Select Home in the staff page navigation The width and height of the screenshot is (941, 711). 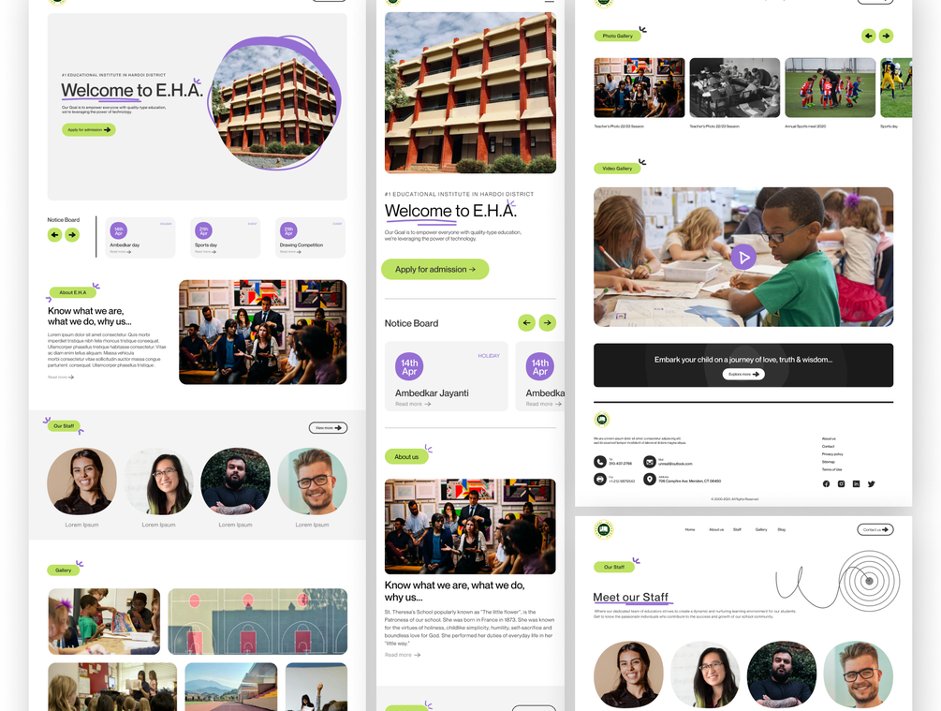click(690, 529)
